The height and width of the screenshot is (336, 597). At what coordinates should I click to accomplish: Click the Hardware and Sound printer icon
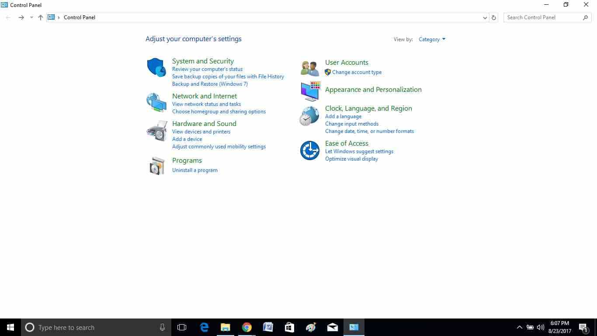pos(156,130)
